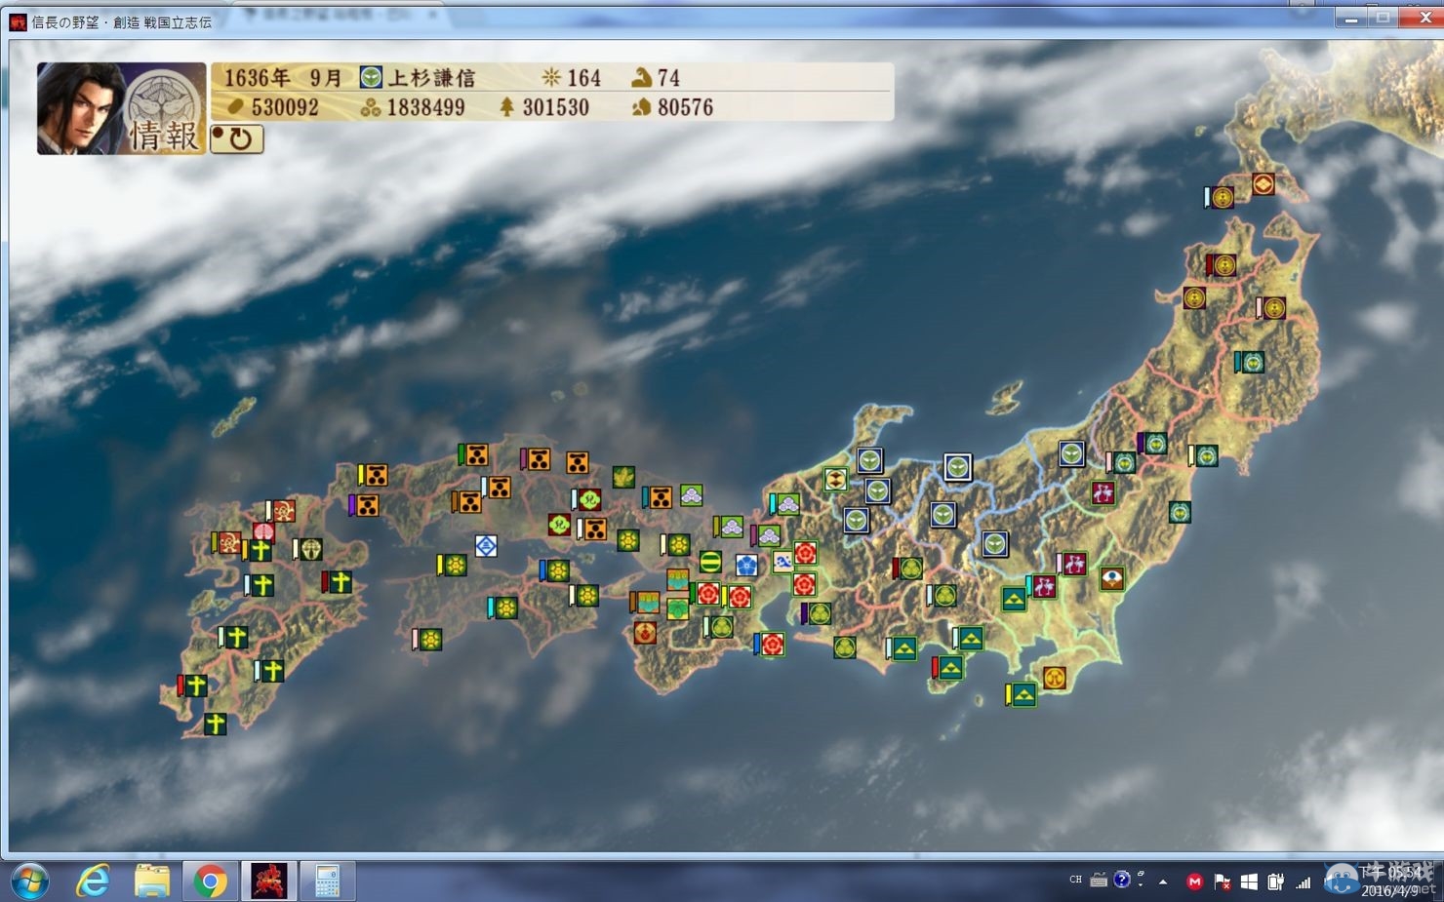Select the red diamond crest castle on Hokkaido
Screen dimensions: 1444x902
tap(1263, 183)
